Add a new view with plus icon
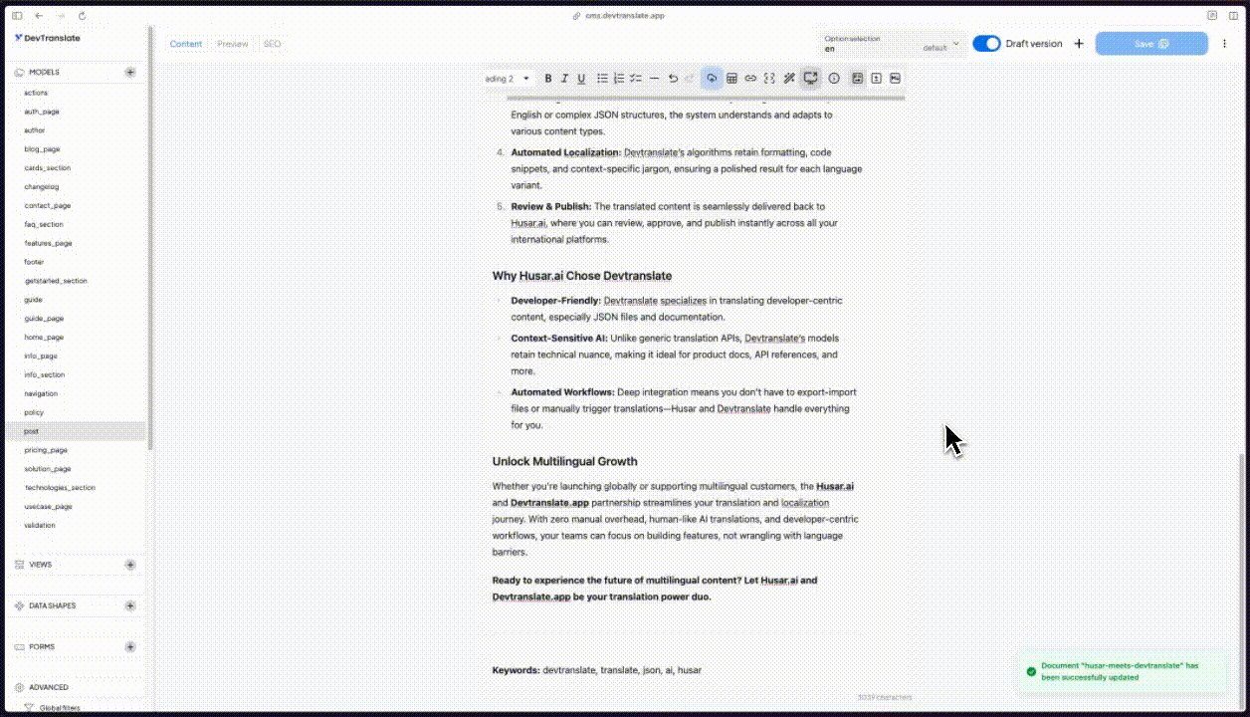The image size is (1250, 717). [x=130, y=565]
